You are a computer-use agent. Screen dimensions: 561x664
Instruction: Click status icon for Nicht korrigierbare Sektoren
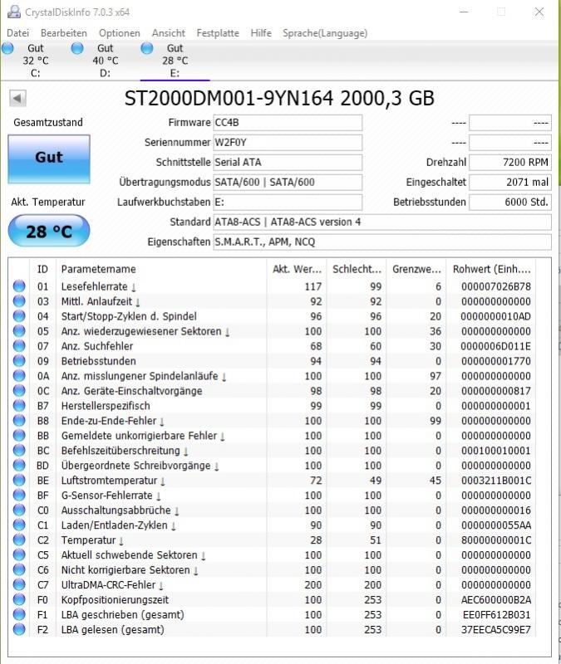tap(19, 569)
